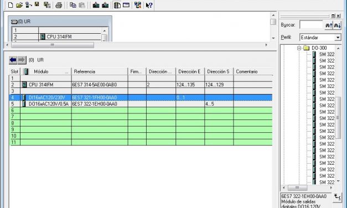Click the rack overview slot 1 row
This screenshot has height=208, width=347.
[57, 30]
